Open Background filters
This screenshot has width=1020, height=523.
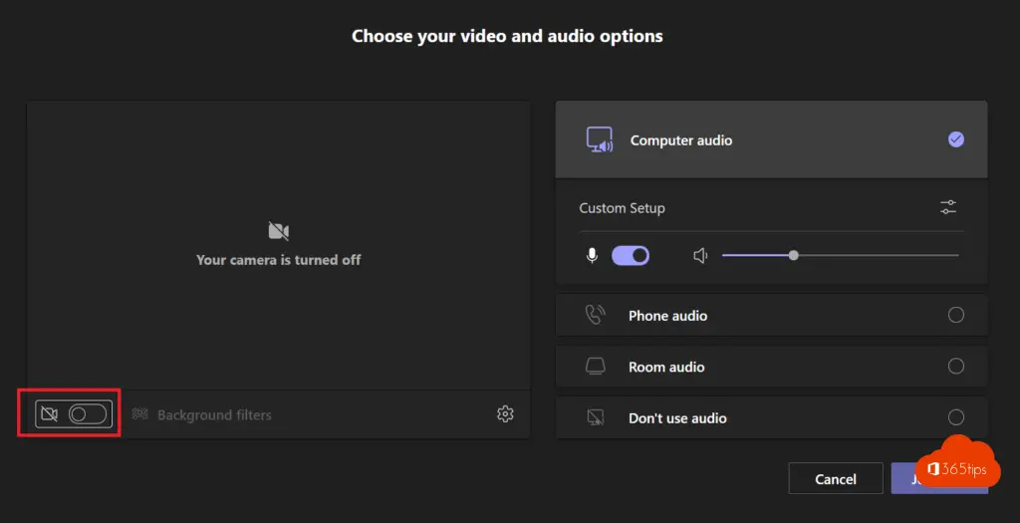tap(213, 415)
